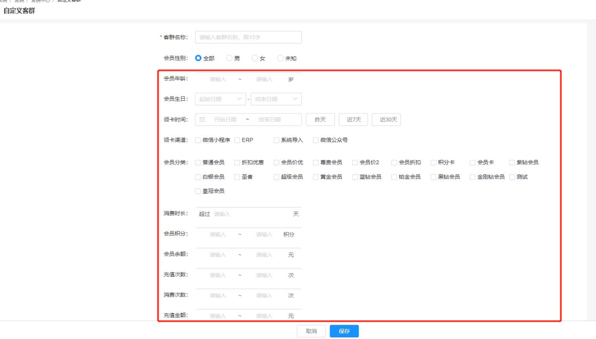Enable the 黑钻会员 checkbox

pyautogui.click(x=434, y=177)
